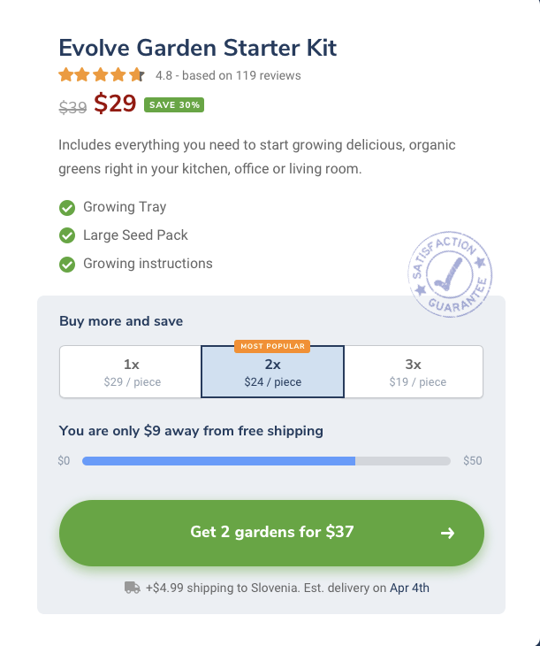
Task: Select the 1x quantity option
Action: point(131,372)
